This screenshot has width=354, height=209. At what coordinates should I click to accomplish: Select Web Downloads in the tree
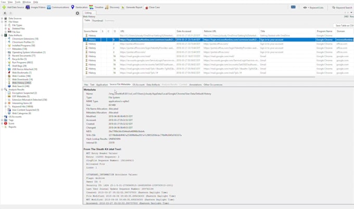[x=22, y=79]
